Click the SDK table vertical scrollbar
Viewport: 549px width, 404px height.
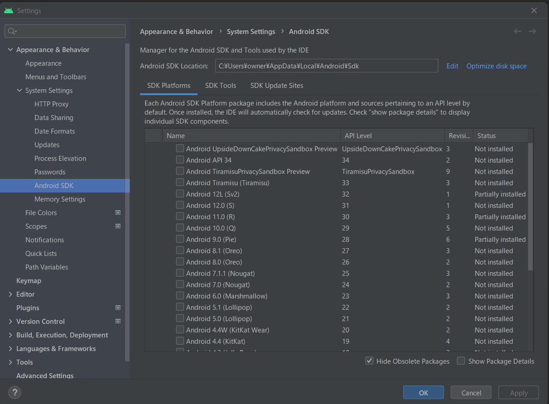(x=530, y=206)
